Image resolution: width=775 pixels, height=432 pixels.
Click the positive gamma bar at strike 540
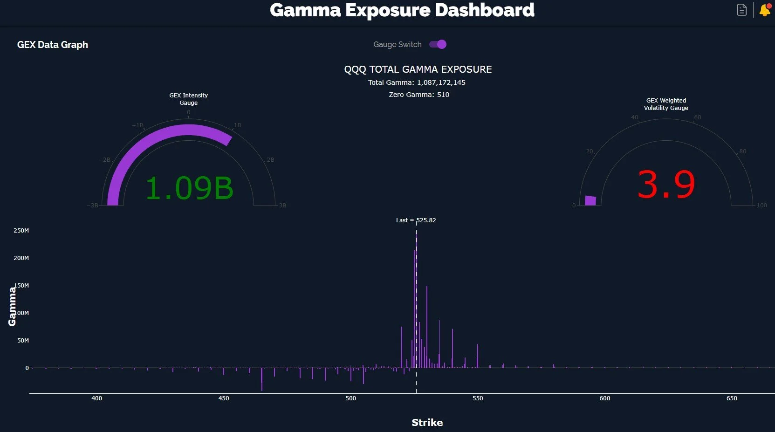coord(453,349)
